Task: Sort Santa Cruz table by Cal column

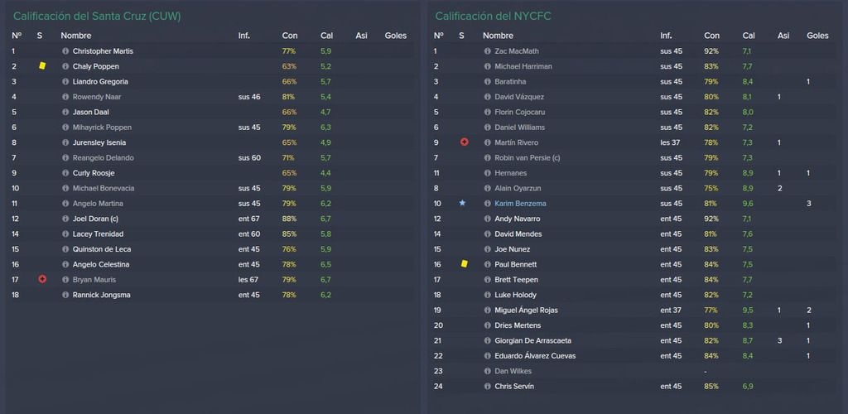Action: tap(326, 36)
